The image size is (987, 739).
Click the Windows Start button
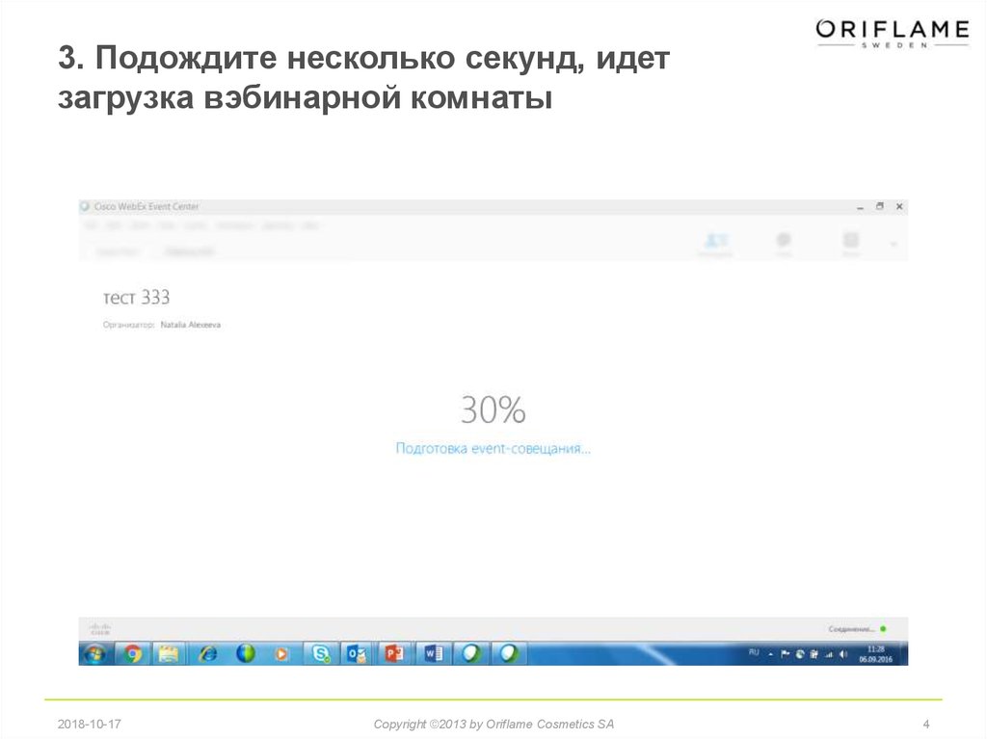click(95, 653)
